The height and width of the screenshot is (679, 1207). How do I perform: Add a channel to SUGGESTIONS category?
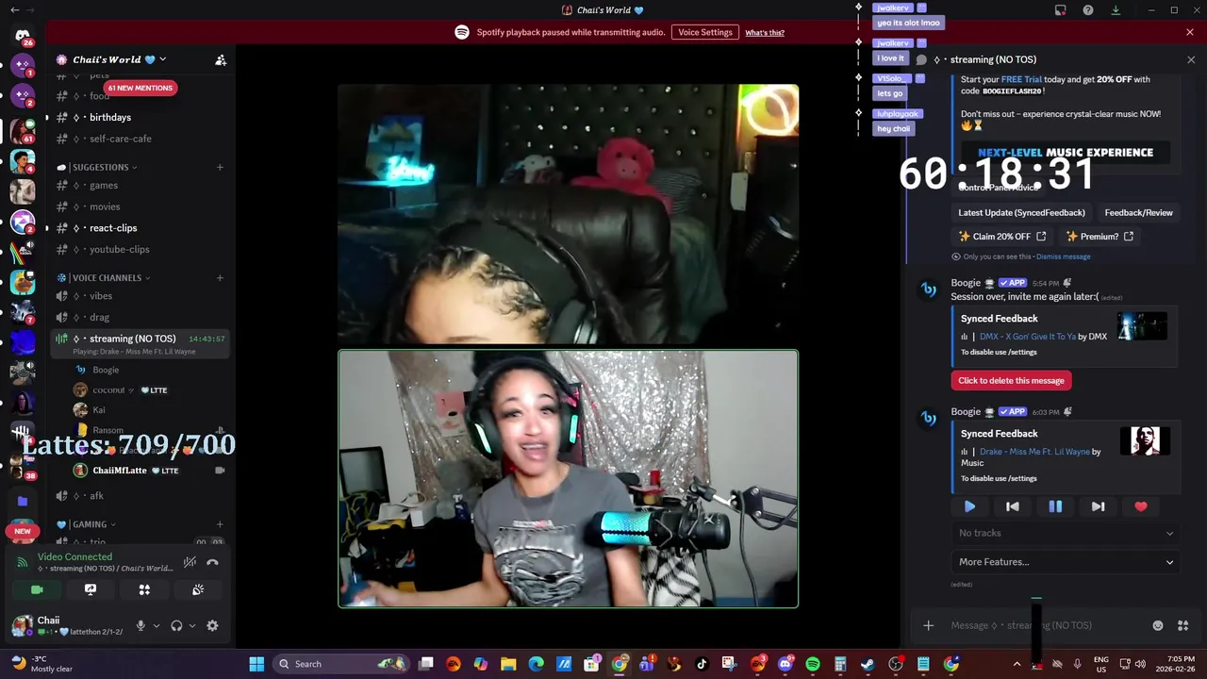tap(220, 167)
